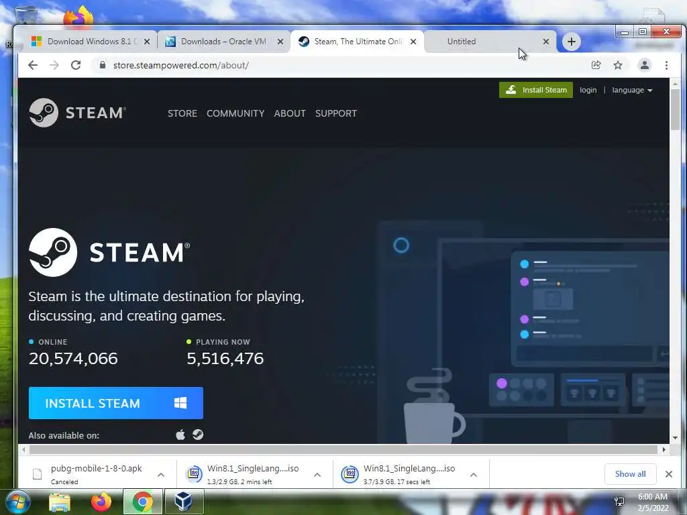This screenshot has width=687, height=515.
Task: Open a new tab with plus button
Action: [572, 42]
